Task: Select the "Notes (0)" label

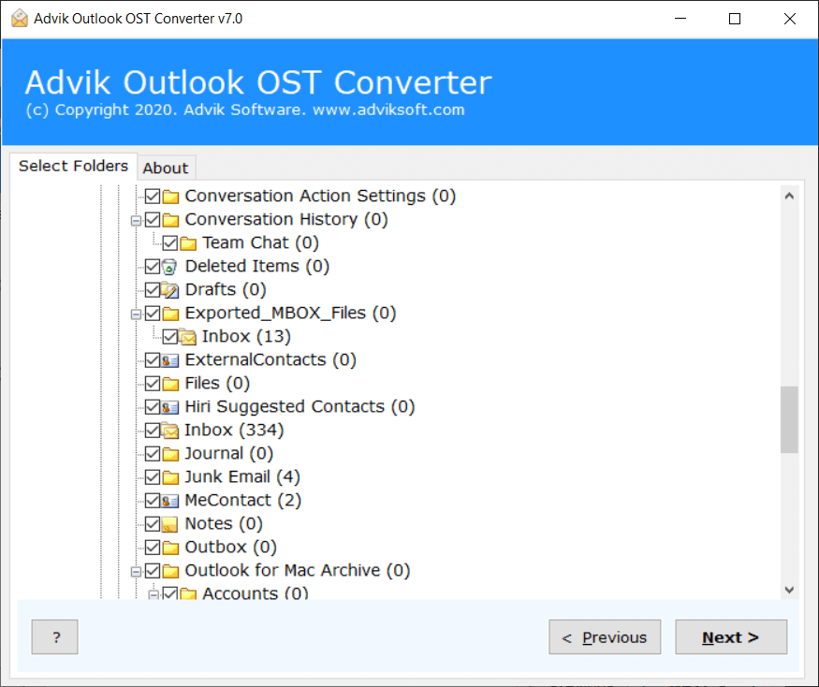Action: click(x=224, y=523)
